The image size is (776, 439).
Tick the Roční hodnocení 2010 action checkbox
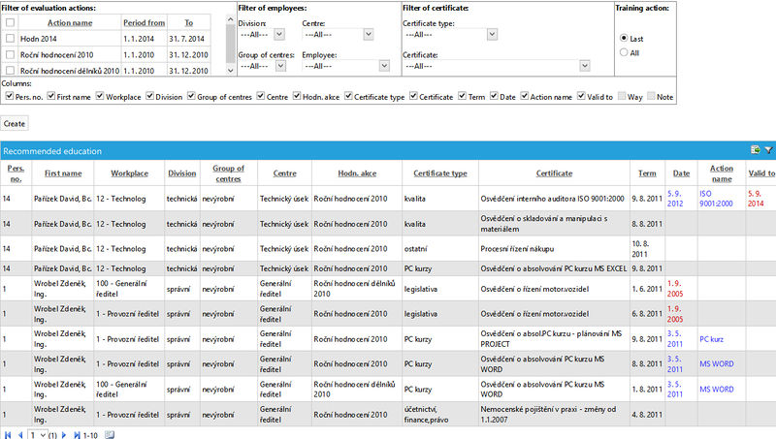[10, 54]
